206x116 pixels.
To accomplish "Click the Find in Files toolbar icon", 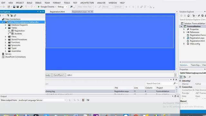I will [71, 7].
